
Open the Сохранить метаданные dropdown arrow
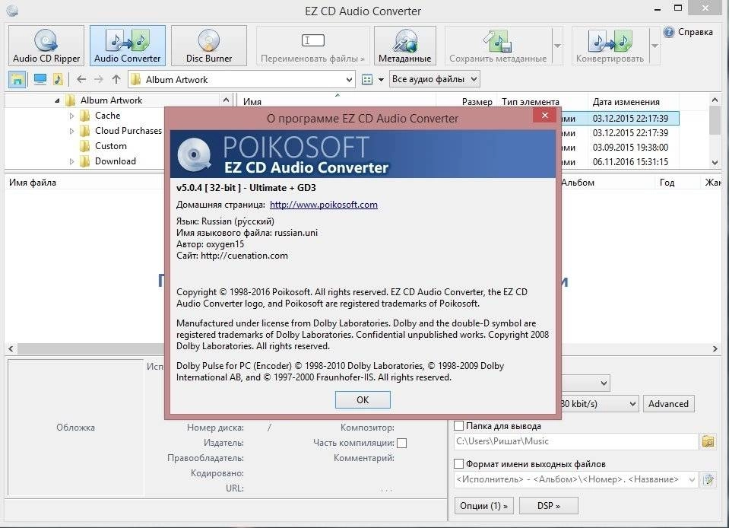557,46
